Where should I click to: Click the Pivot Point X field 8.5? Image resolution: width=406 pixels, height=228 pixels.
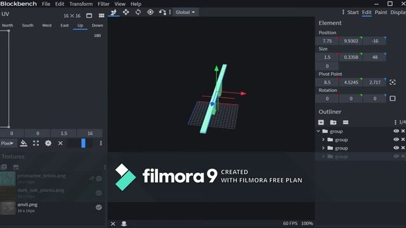click(x=327, y=82)
